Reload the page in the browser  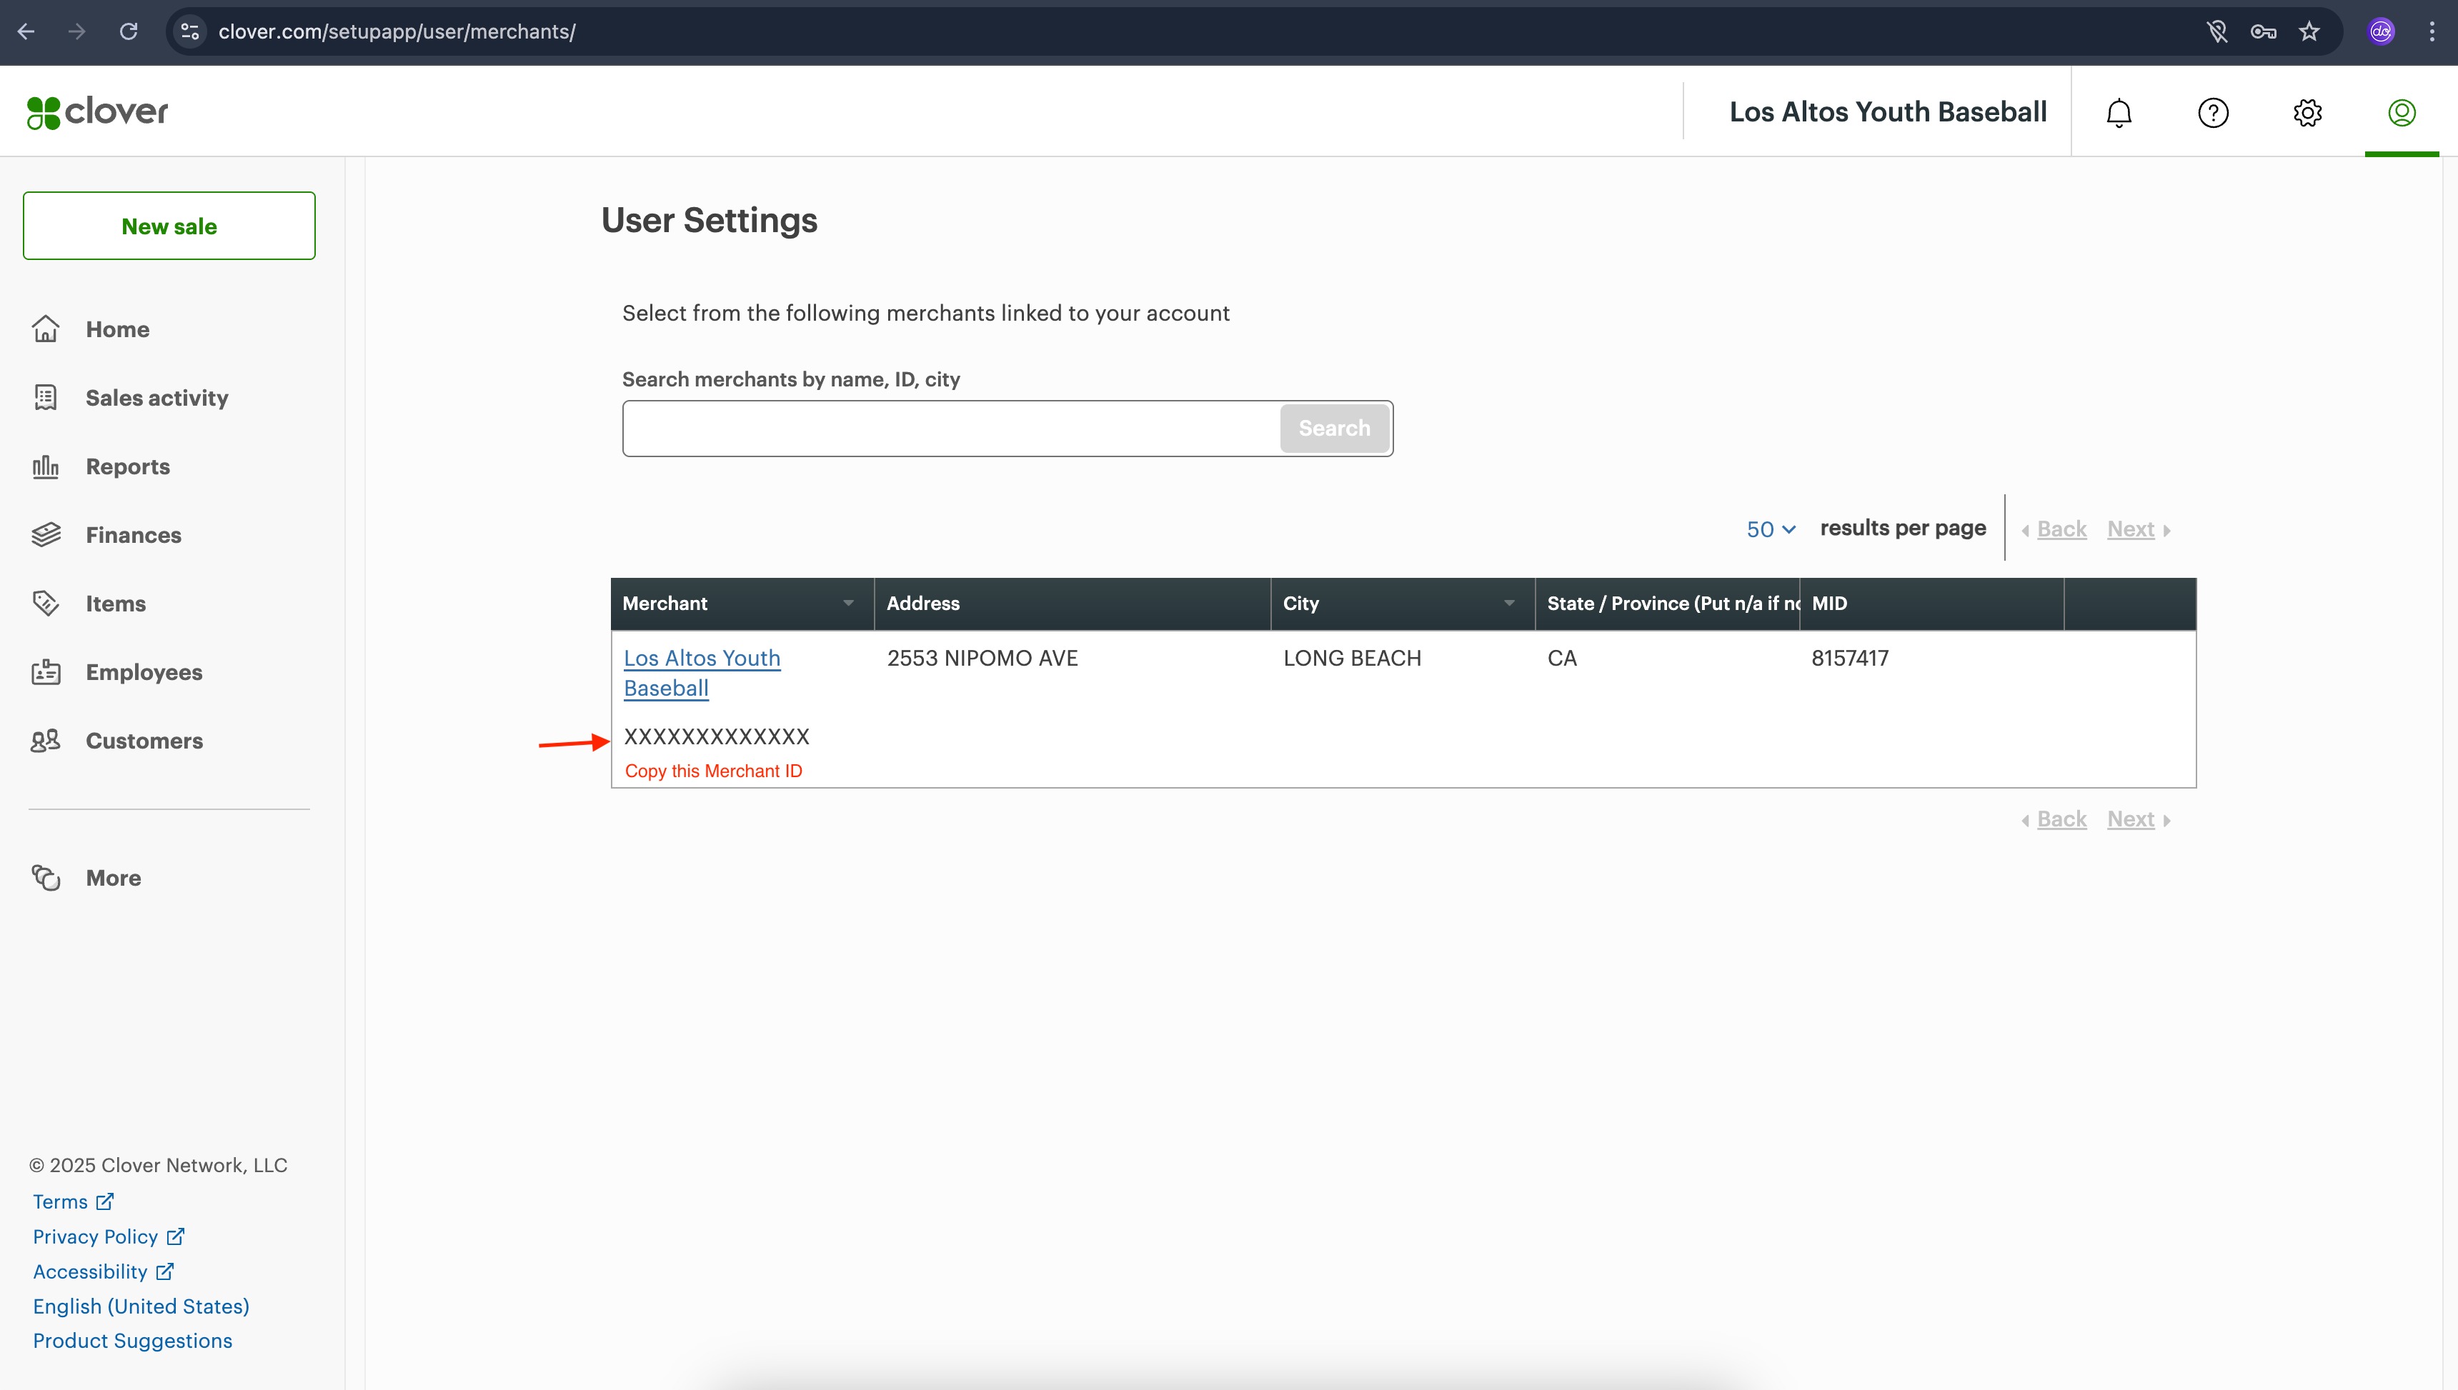coord(128,31)
